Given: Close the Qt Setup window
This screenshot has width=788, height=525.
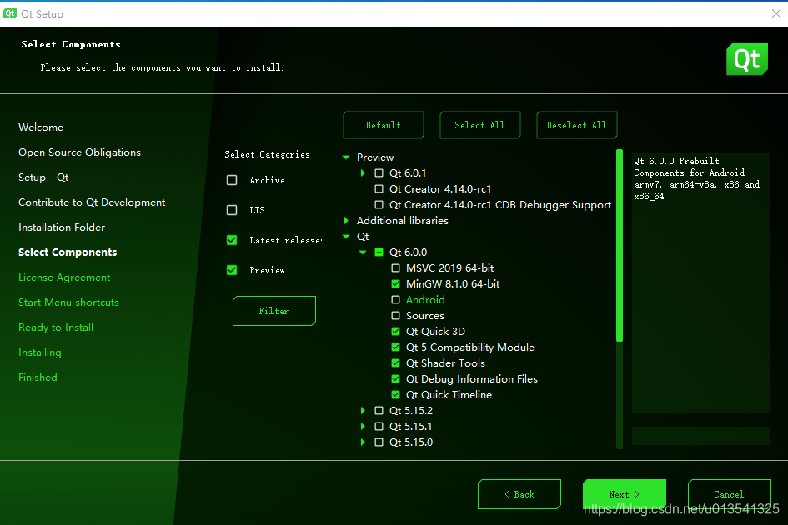Looking at the screenshot, I should (776, 13).
